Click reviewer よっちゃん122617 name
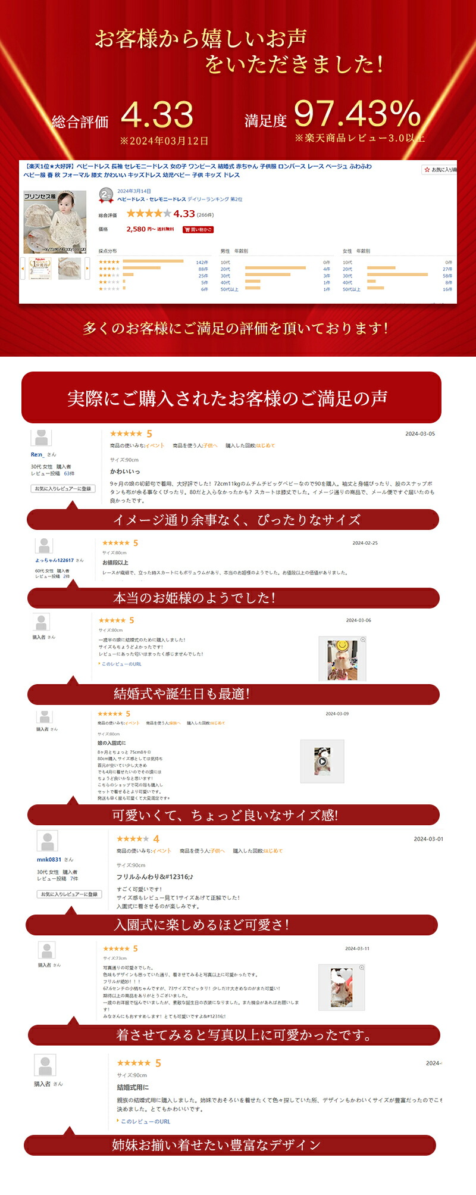 click(54, 560)
